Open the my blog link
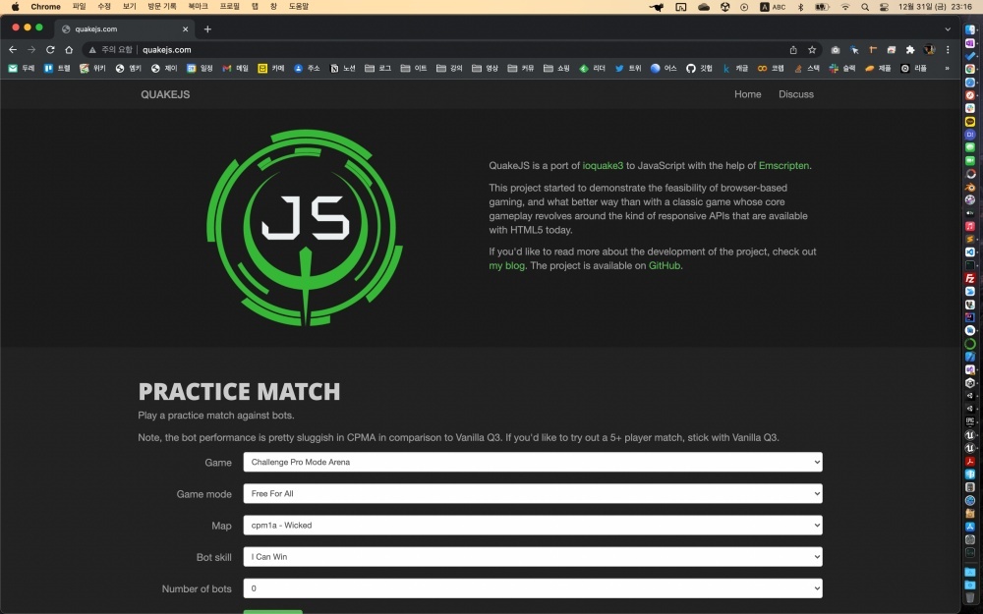This screenshot has height=614, width=983. pyautogui.click(x=506, y=265)
